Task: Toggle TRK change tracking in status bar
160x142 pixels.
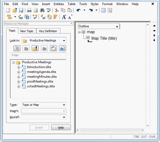Action: pyautogui.click(x=137, y=137)
